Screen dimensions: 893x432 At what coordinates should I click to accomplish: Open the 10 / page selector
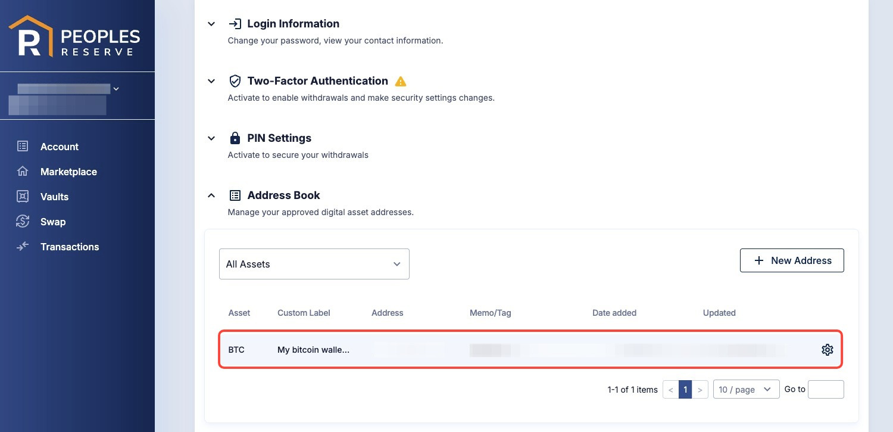[746, 389]
